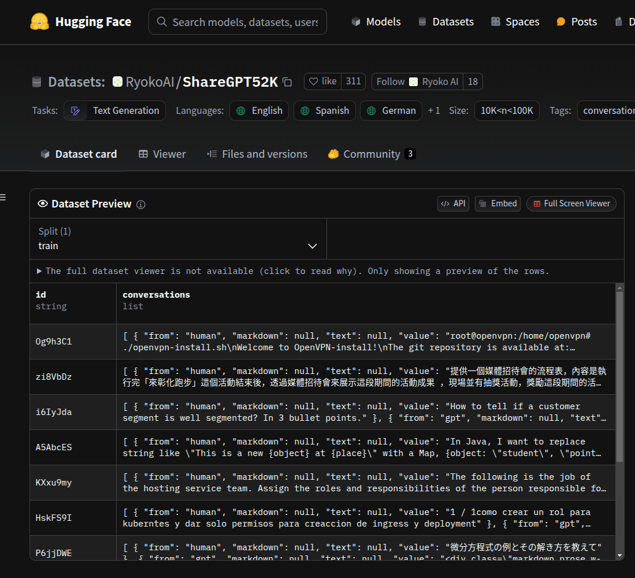Show the +1 additional languages
This screenshot has width=635, height=578.
pyautogui.click(x=434, y=110)
